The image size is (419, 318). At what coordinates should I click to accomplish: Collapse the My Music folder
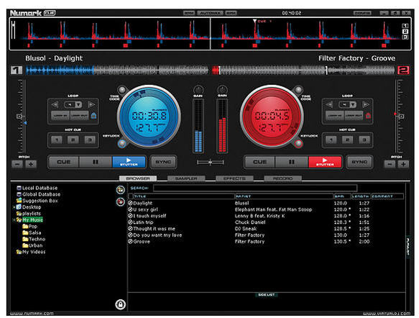click(14, 220)
